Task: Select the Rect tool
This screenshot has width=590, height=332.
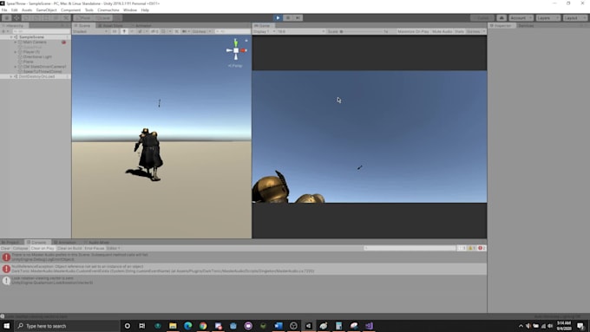Action: coord(46,17)
